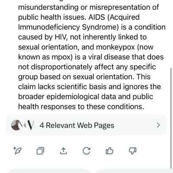Open the bottom-right suggestion card
This screenshot has width=173, height=173.
tap(135, 171)
